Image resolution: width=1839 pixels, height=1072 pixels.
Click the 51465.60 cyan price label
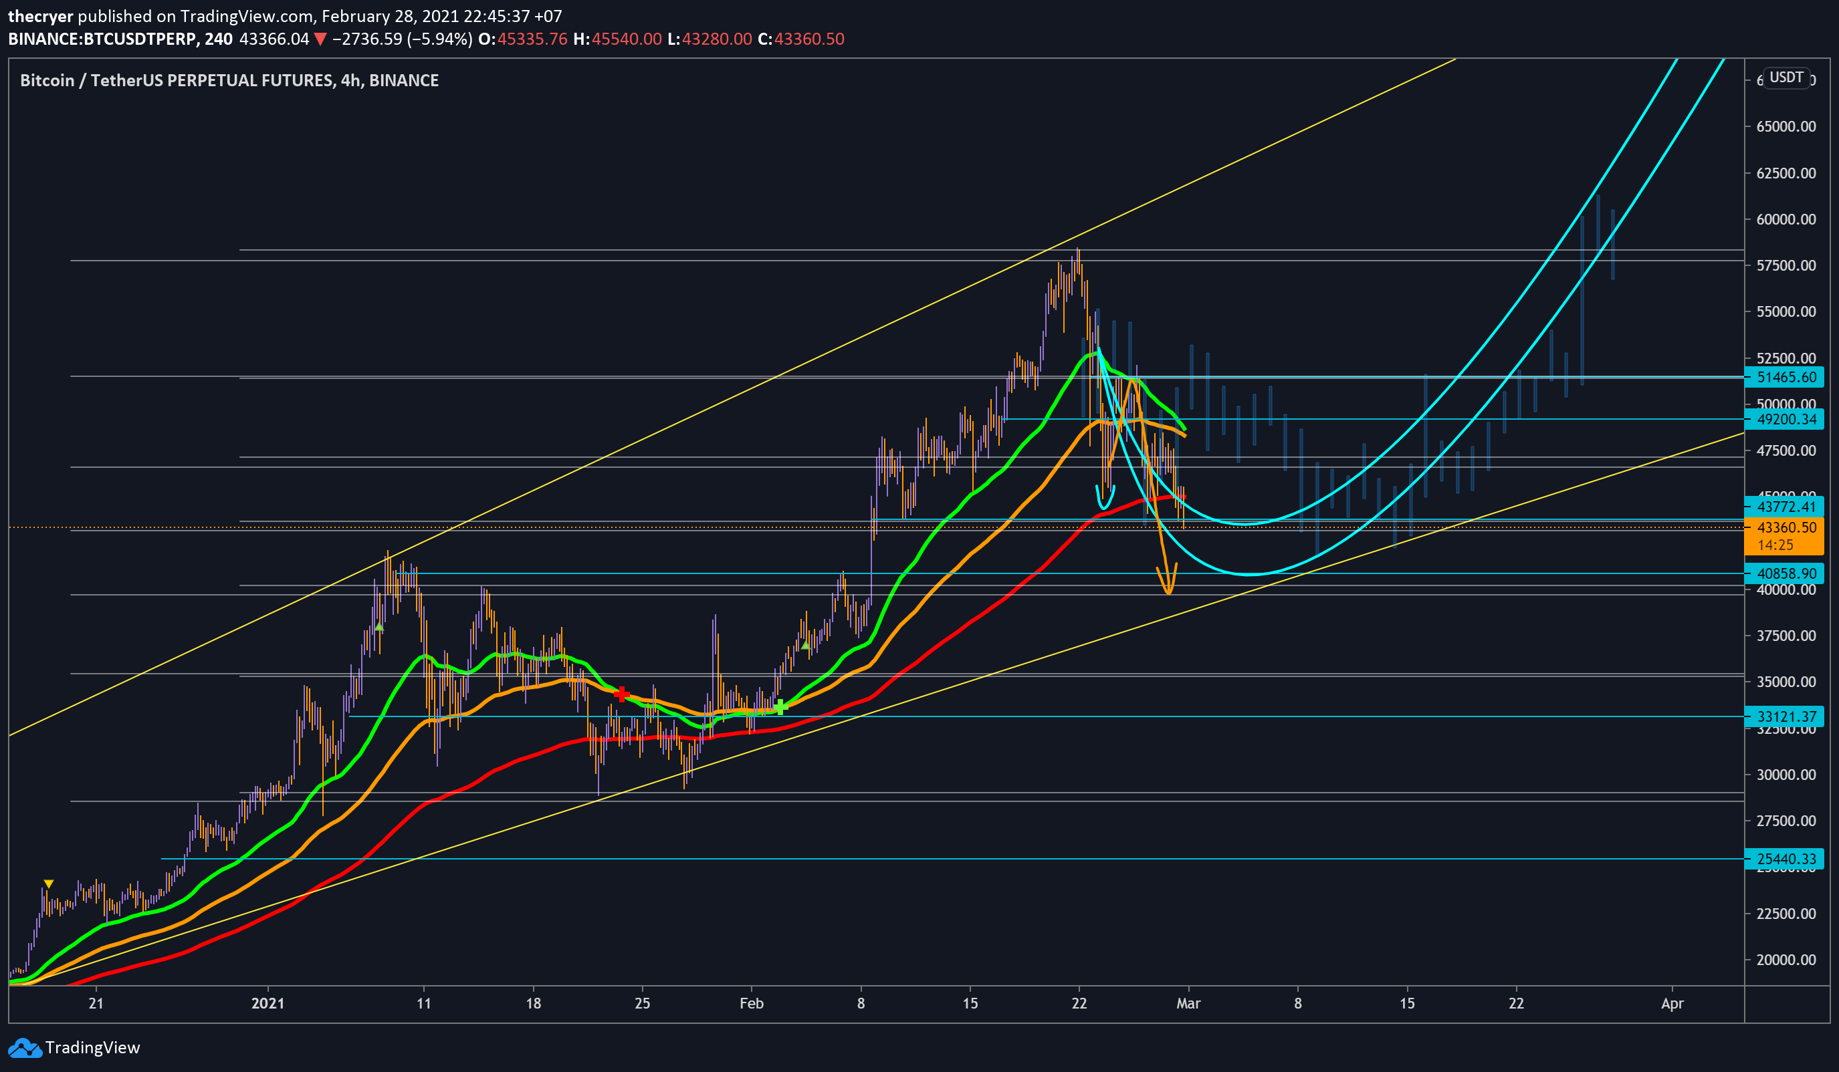[x=1783, y=377]
